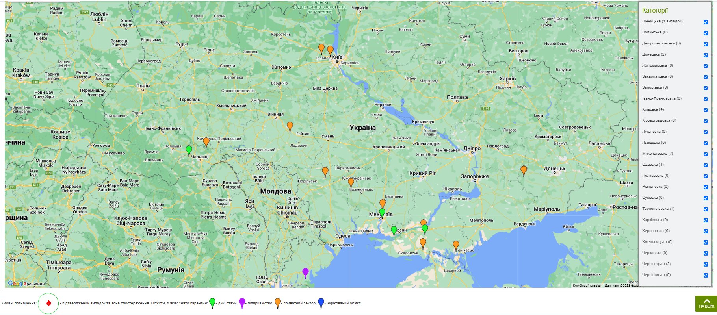The height and width of the screenshot is (315, 717).
Task: Toggle the Запорізька (0) checkbox
Action: tap(706, 88)
